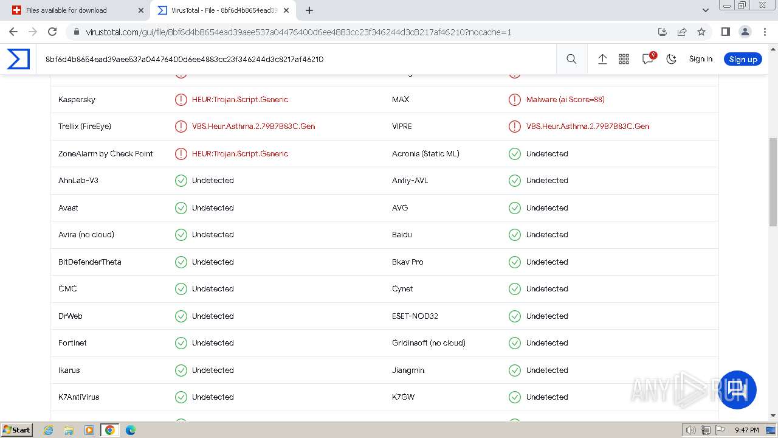Click the browser forward arrow
The image size is (778, 438).
point(33,32)
